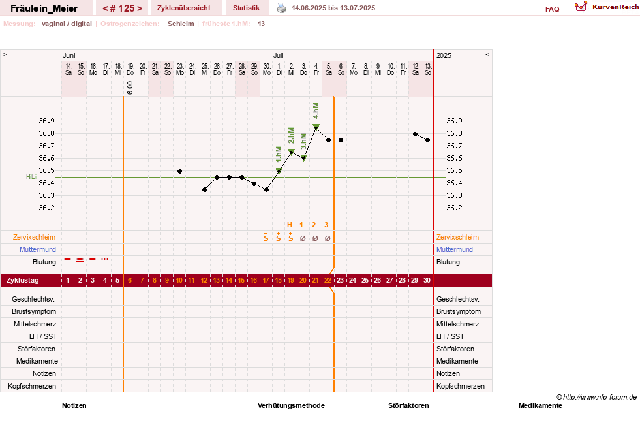
Task: Click the Fräulein_Meier username tab
Action: 44,8
